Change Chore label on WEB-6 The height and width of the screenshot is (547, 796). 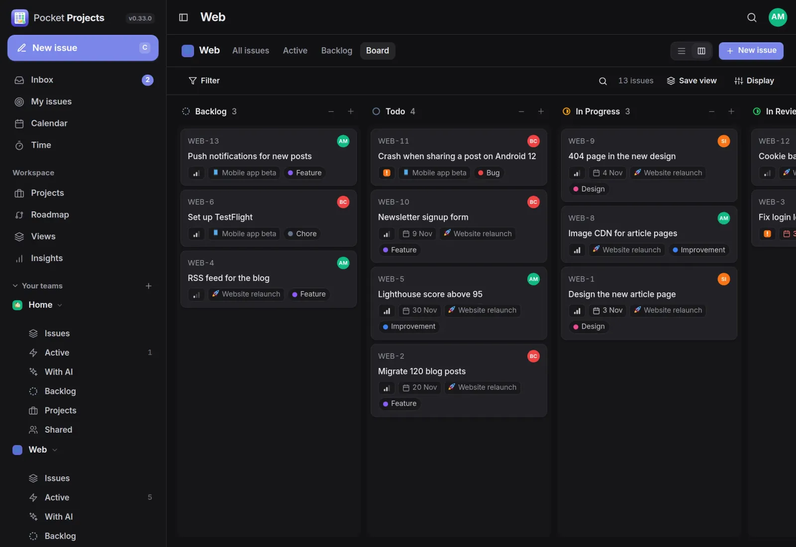tap(302, 234)
